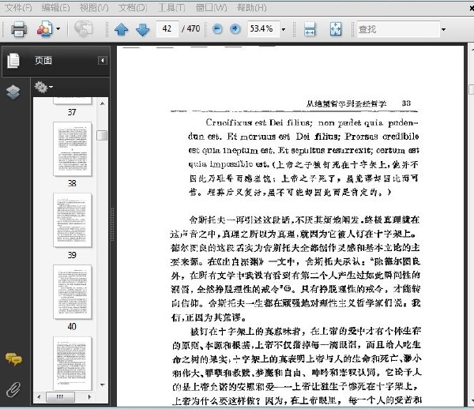Select the fit one full page icon

point(336,29)
